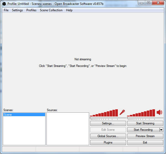The width and height of the screenshot is (166, 154).
Task: Select the 'Scene' entry in Scenes list
Action: point(24,115)
